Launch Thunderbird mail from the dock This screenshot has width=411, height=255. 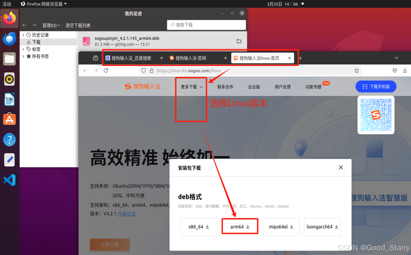pos(9,39)
